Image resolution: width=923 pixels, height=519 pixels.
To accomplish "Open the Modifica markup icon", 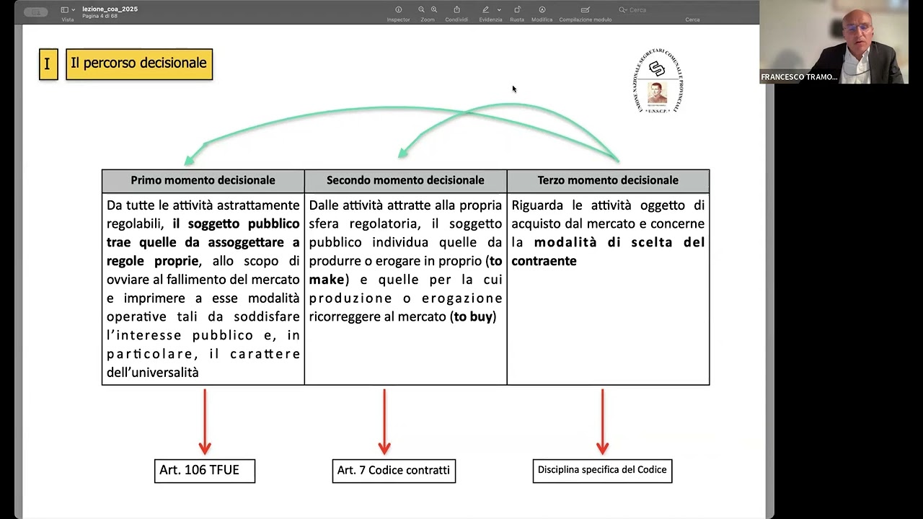I will 542,9.
